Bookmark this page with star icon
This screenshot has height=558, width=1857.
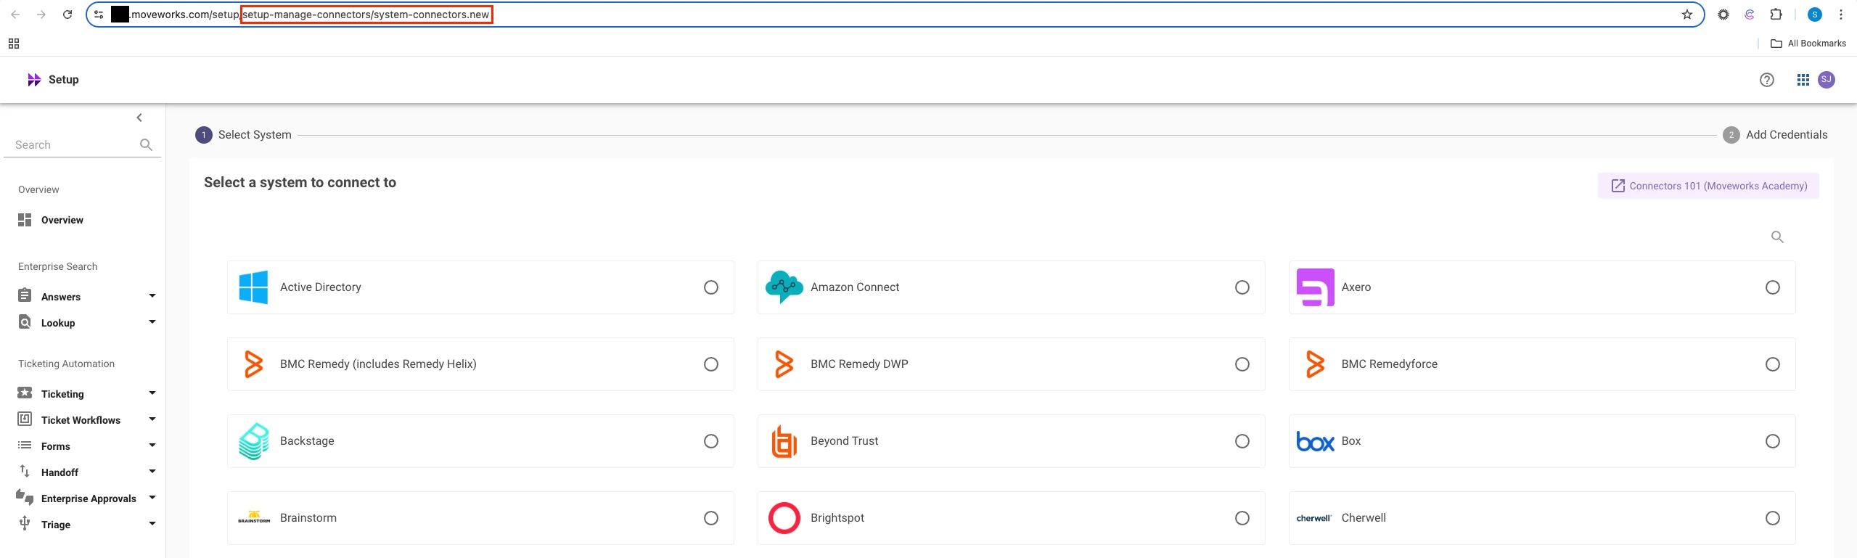coord(1687,15)
